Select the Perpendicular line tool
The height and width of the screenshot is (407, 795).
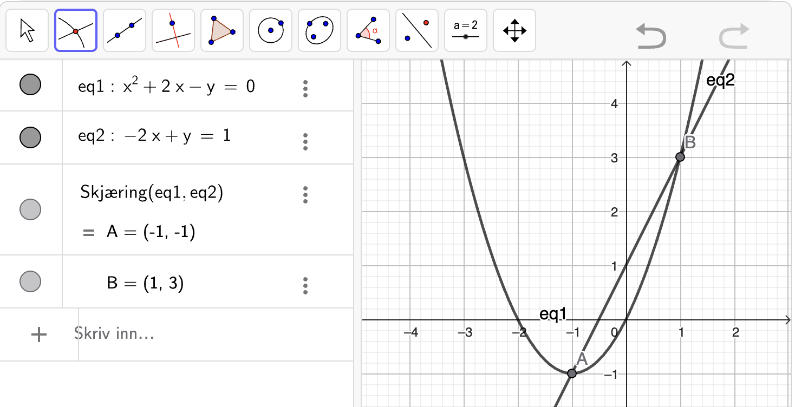(173, 30)
